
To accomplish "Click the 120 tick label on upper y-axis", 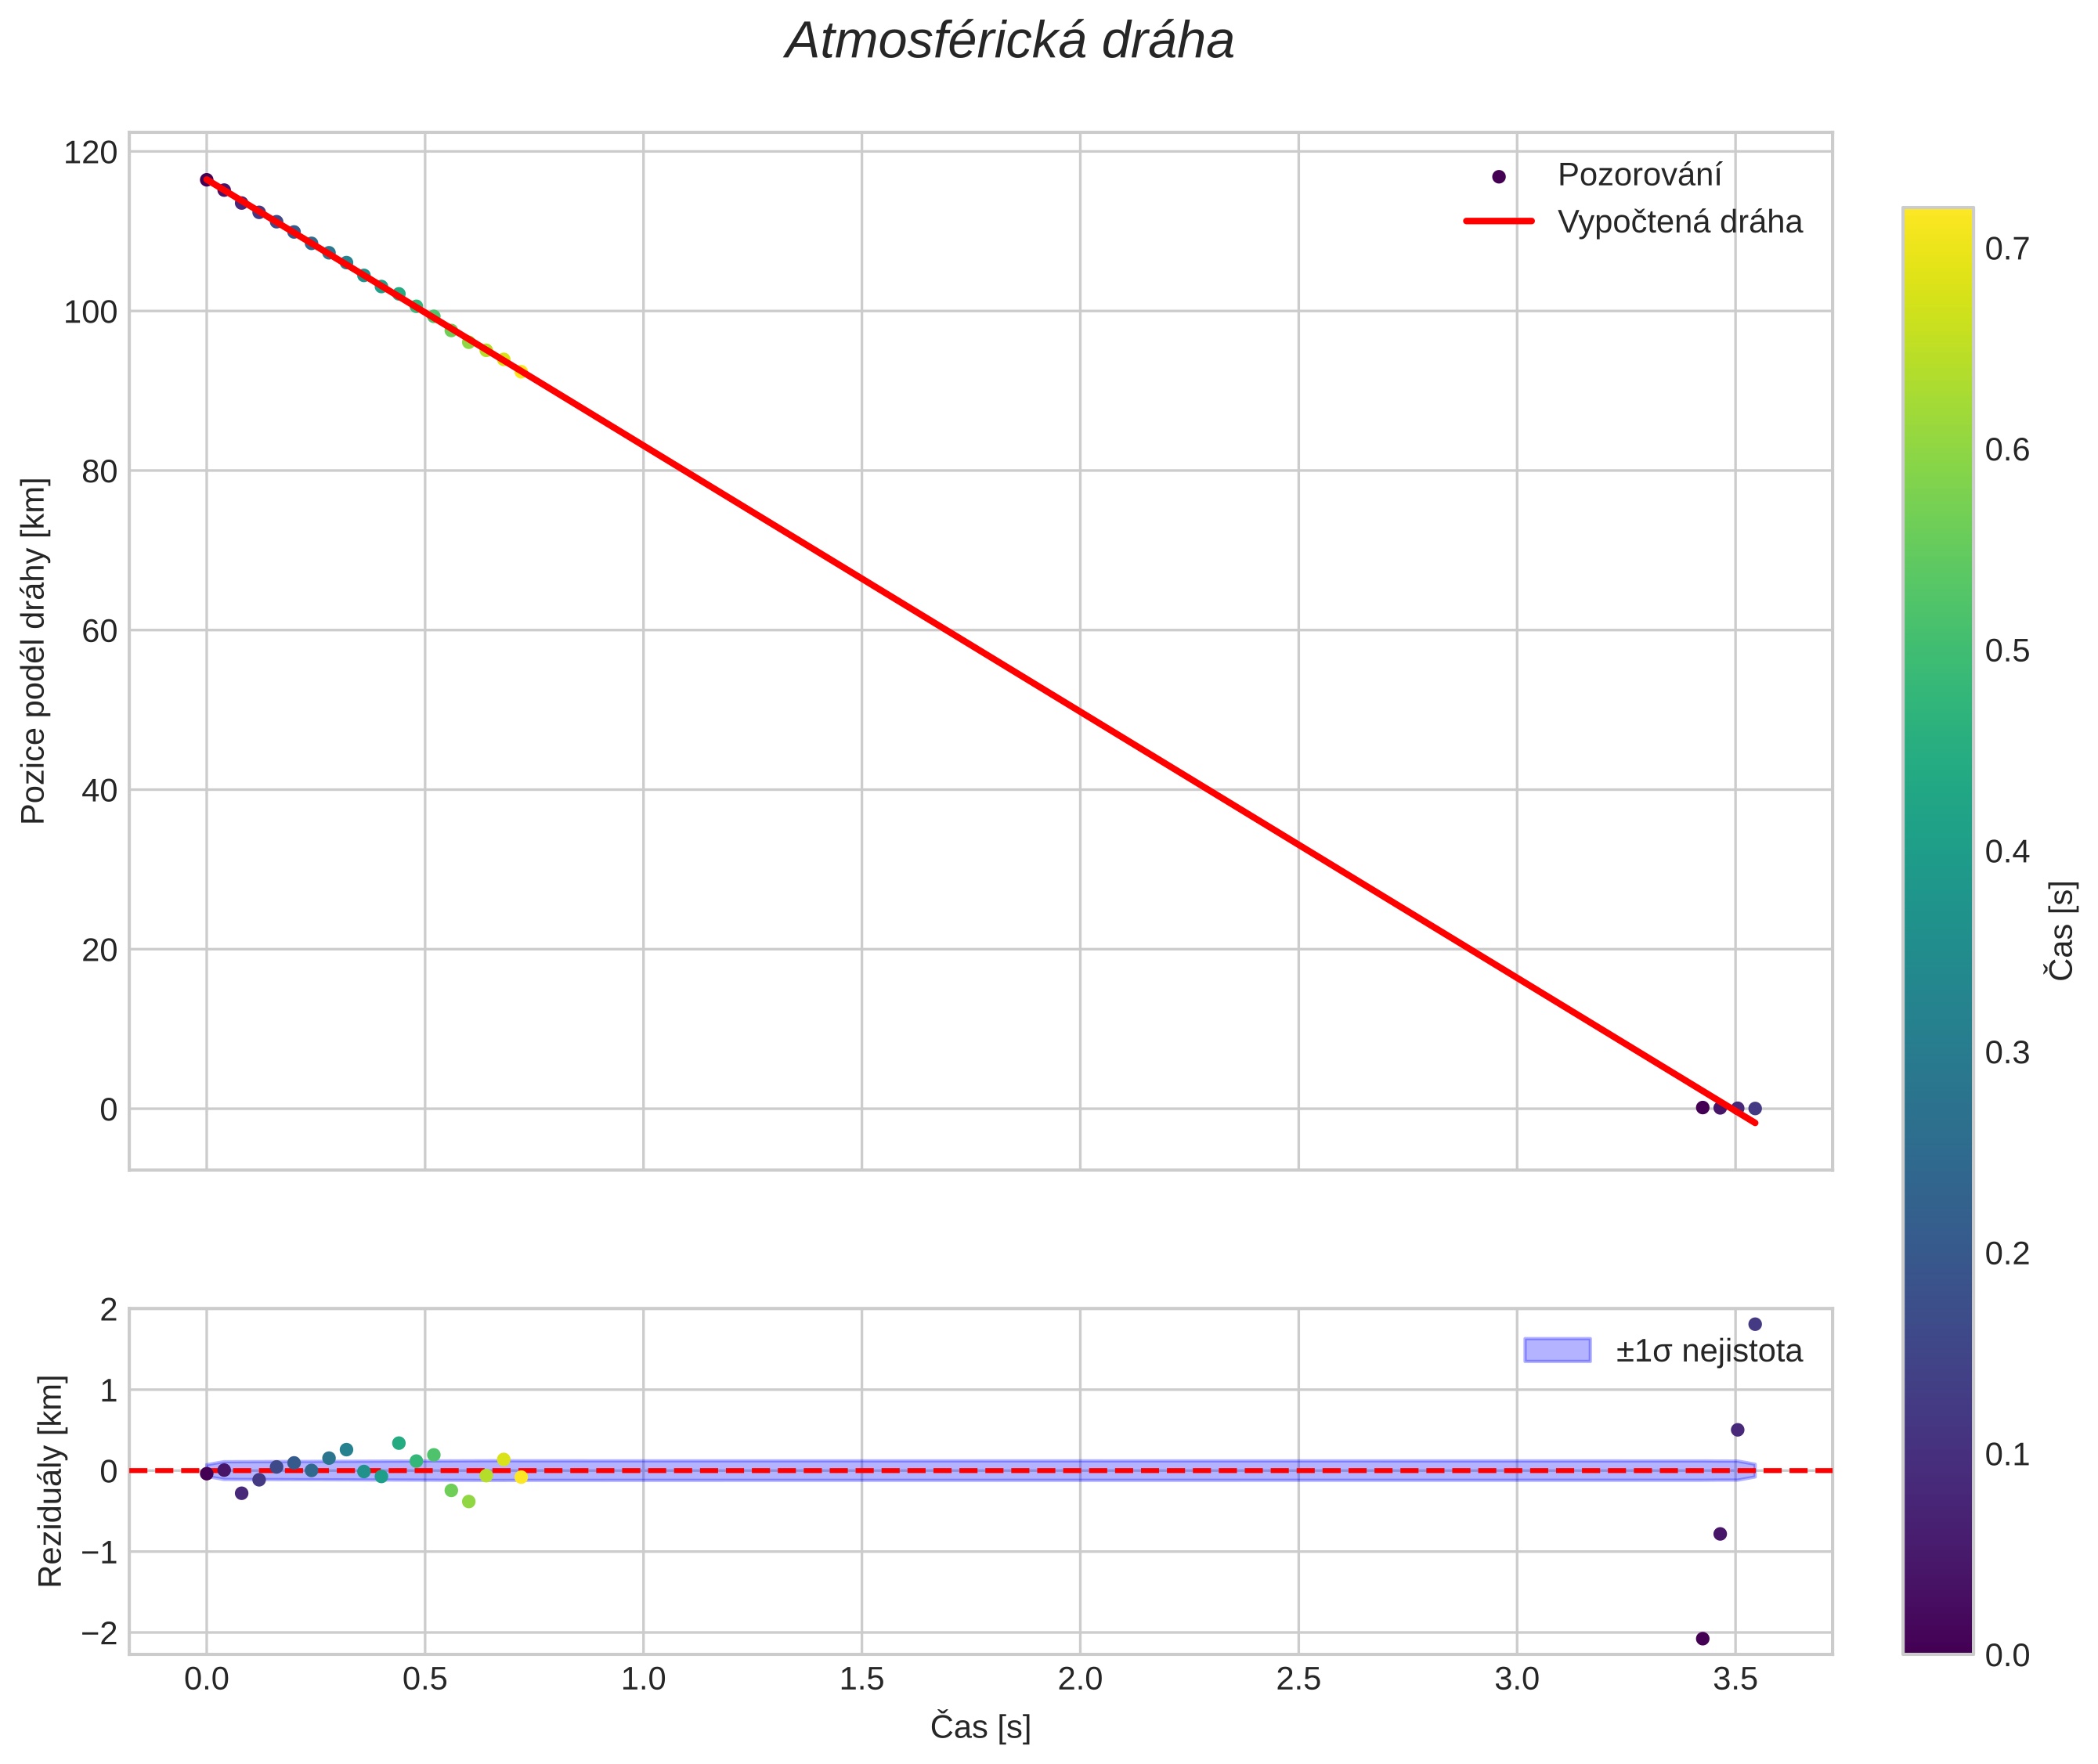I will pos(90,153).
